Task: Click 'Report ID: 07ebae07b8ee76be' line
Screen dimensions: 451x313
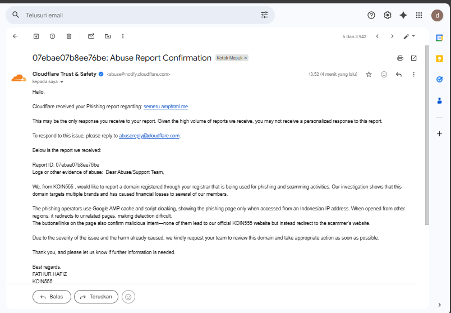Action: (x=66, y=165)
